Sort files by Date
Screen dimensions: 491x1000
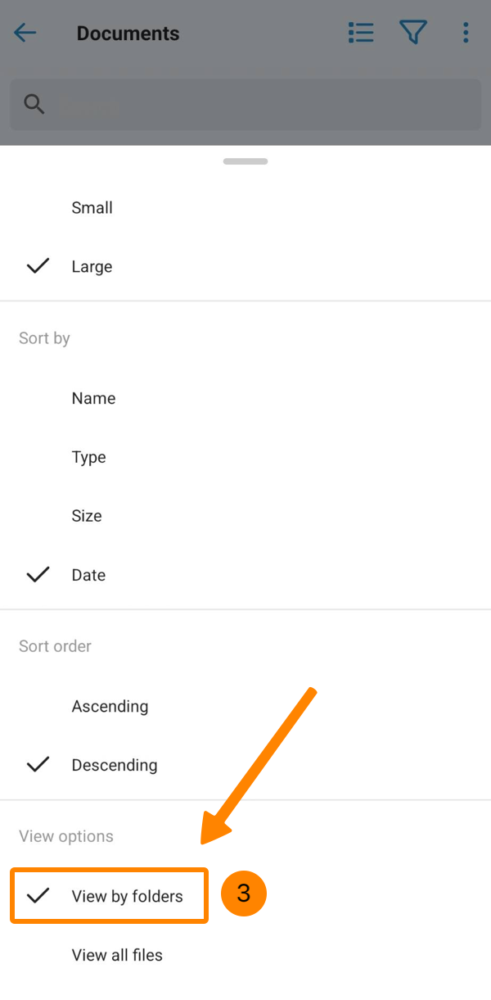(88, 575)
